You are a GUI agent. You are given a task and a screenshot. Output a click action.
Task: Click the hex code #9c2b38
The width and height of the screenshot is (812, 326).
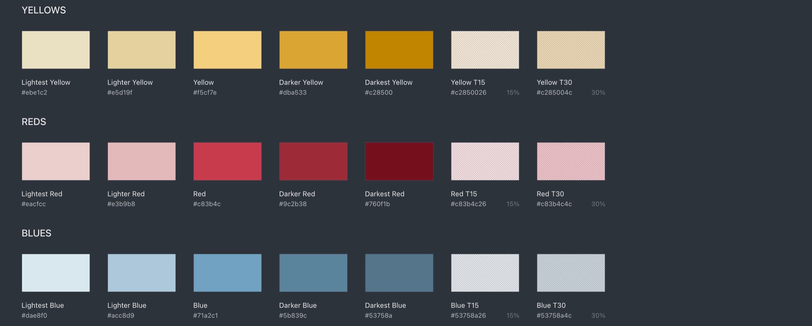pos(293,204)
